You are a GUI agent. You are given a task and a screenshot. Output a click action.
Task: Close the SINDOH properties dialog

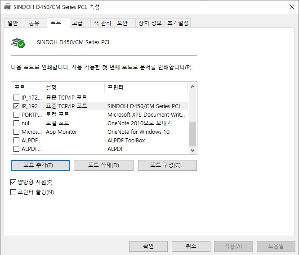(291, 7)
